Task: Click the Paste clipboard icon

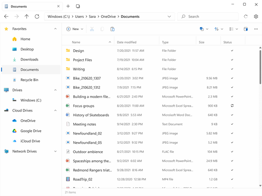Action: [x=113, y=29]
